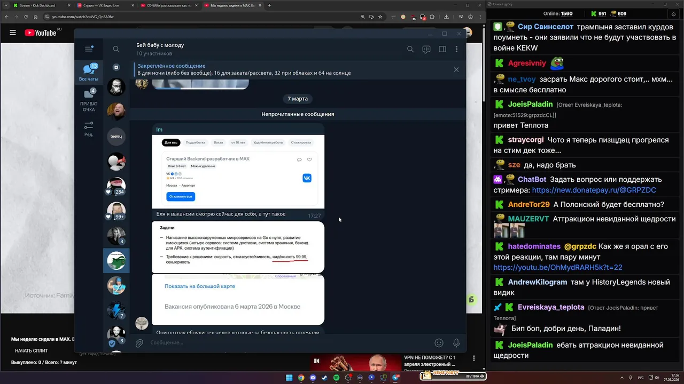Dismiss the pinned message bar
684x384 pixels.
456,69
